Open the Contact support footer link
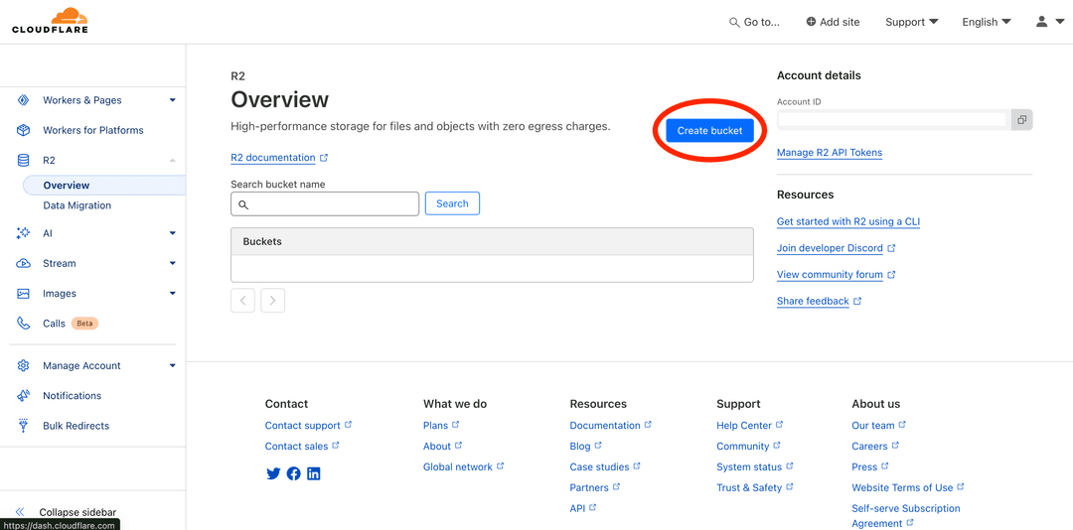This screenshot has width=1073, height=530. pyautogui.click(x=302, y=426)
